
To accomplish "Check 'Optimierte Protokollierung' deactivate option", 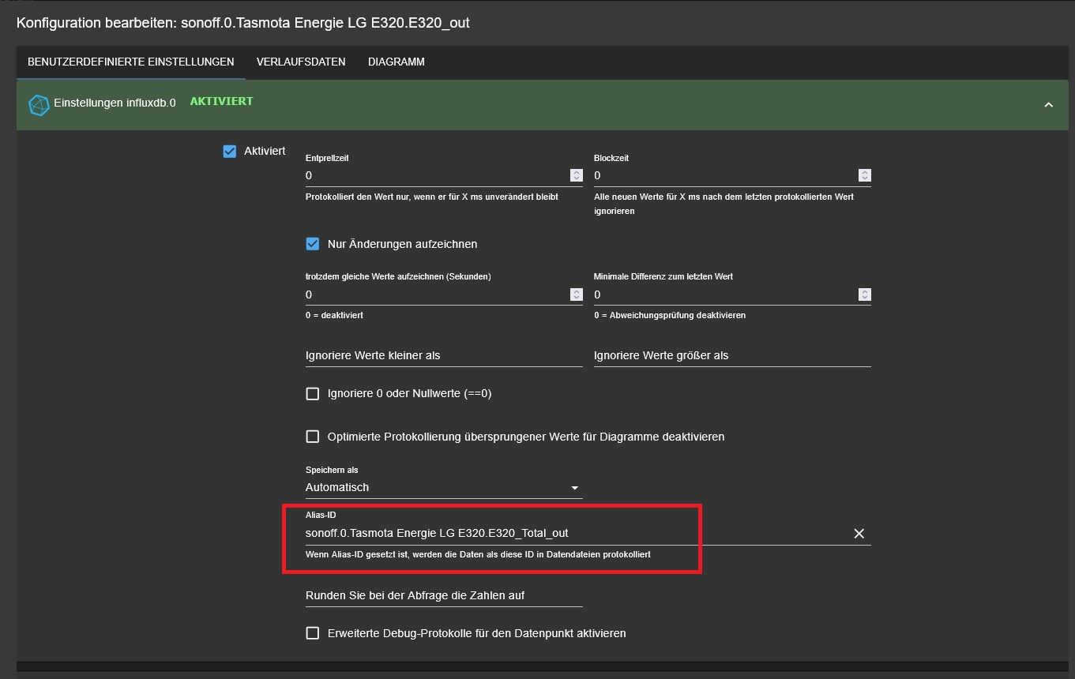I will pyautogui.click(x=313, y=437).
